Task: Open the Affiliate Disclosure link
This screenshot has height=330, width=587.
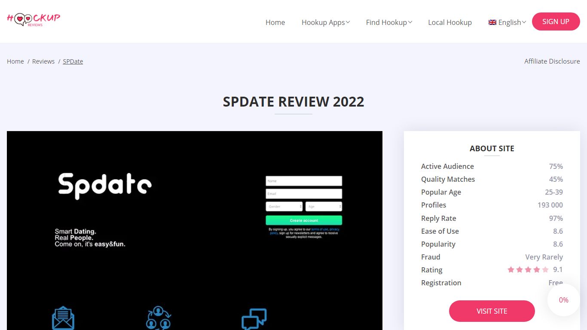Action: (552, 61)
